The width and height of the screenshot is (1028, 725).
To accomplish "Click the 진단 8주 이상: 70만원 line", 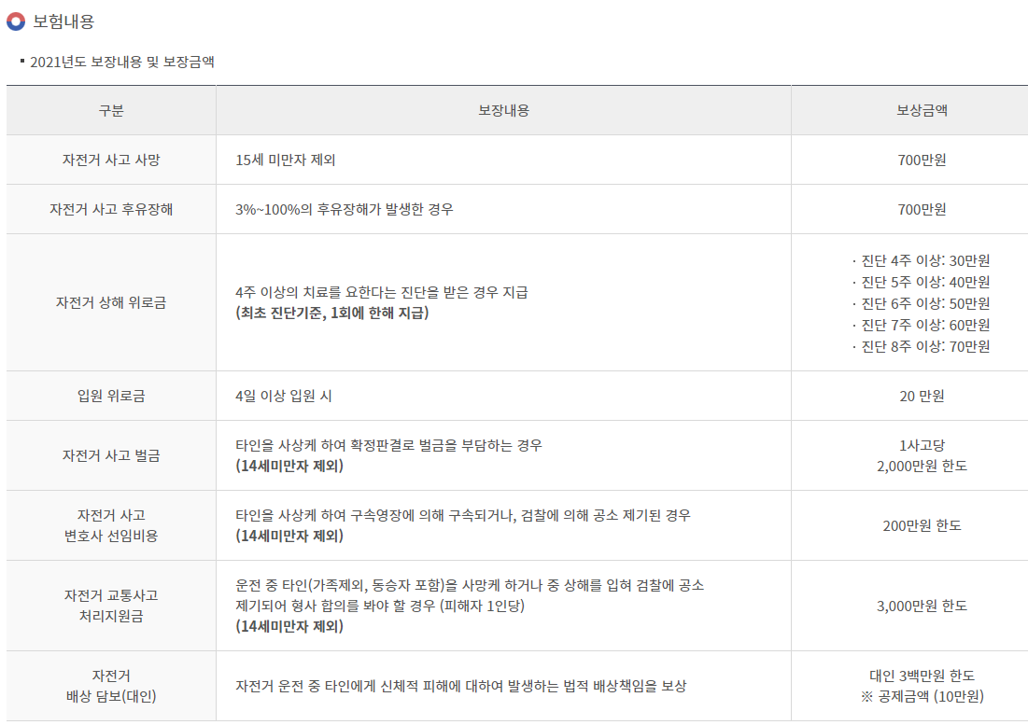I will click(924, 346).
